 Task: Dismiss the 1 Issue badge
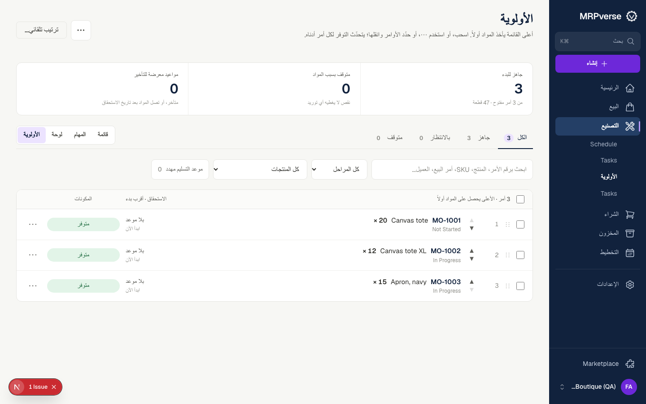coord(54,387)
